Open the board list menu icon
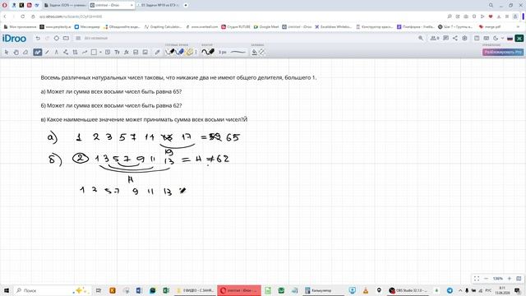This screenshot has width=526, height=296. [78, 39]
